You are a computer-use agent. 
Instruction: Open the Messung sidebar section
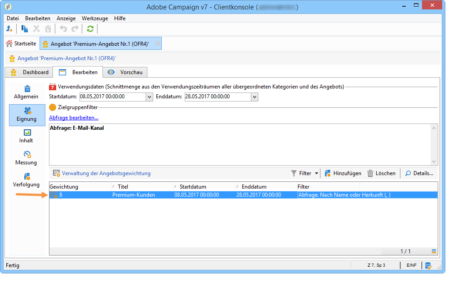point(26,159)
